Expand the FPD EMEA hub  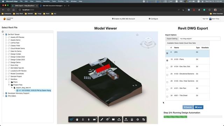[3, 96]
